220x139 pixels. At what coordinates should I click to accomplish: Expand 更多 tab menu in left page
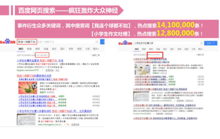[x=96, y=49]
